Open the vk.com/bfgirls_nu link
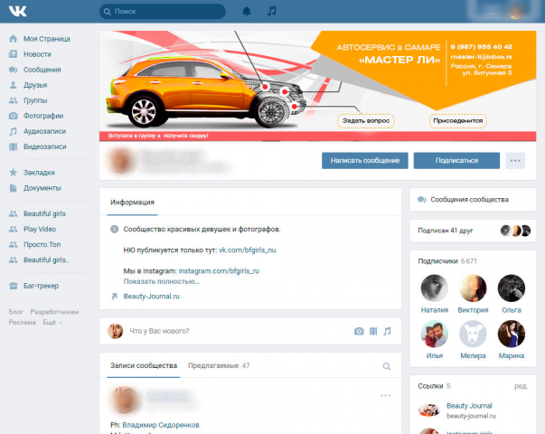Screen dimensions: 545x434 (247, 250)
